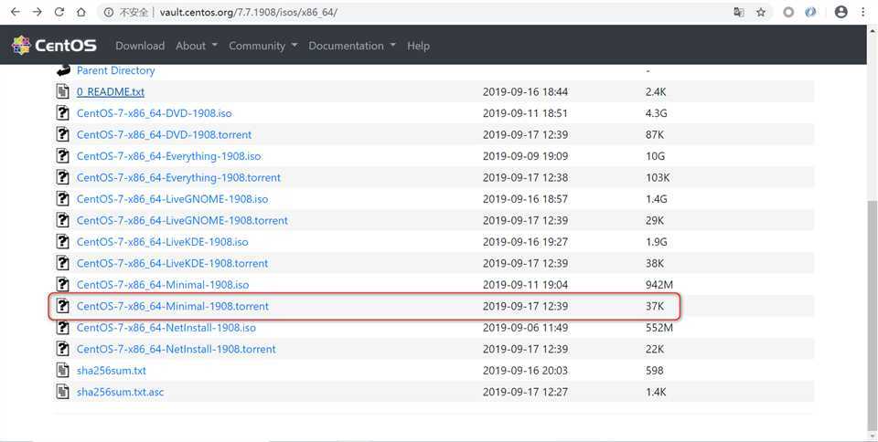Open the blue globe browser extension
The height and width of the screenshot is (442, 878).
click(x=810, y=12)
